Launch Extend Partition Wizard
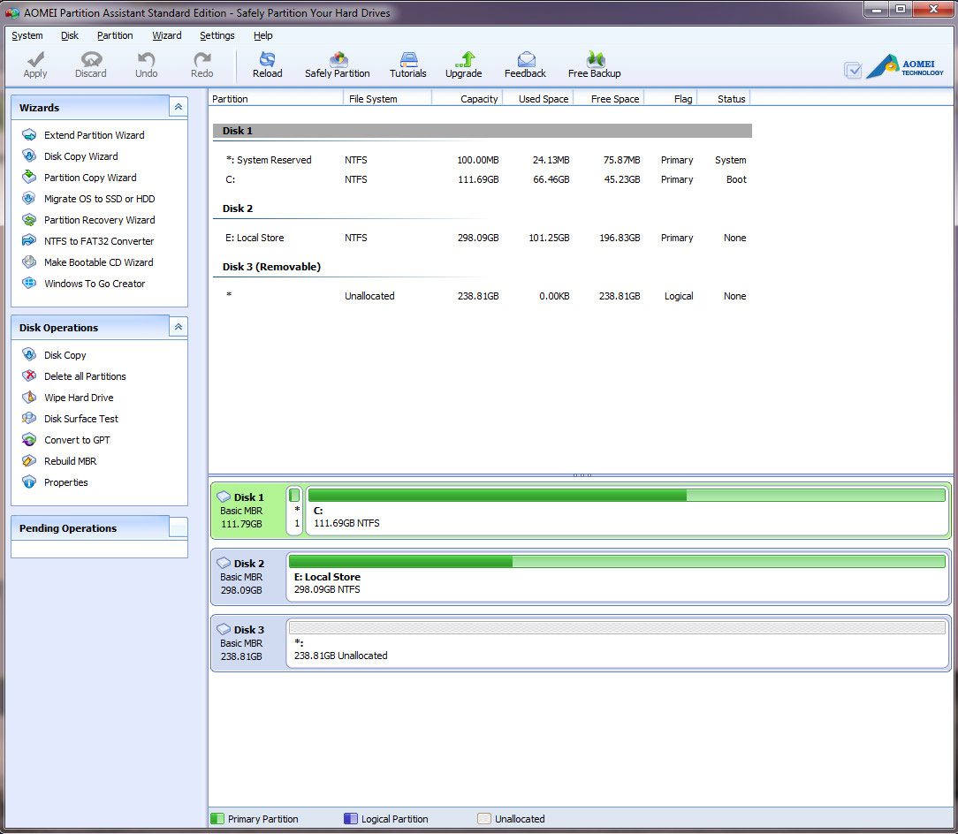Image resolution: width=958 pixels, height=834 pixels. [x=94, y=135]
